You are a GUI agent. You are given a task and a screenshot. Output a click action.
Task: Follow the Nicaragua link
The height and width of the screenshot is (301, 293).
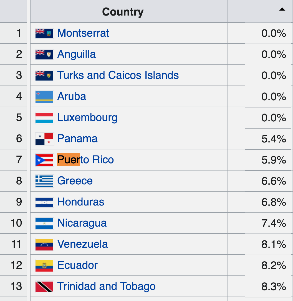pyautogui.click(x=82, y=223)
